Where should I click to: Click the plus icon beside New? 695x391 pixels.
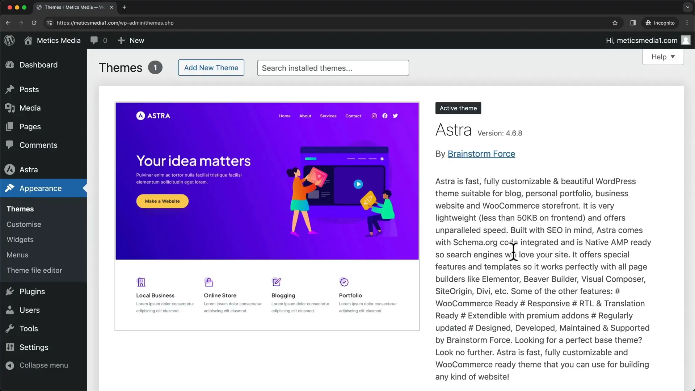(121, 41)
